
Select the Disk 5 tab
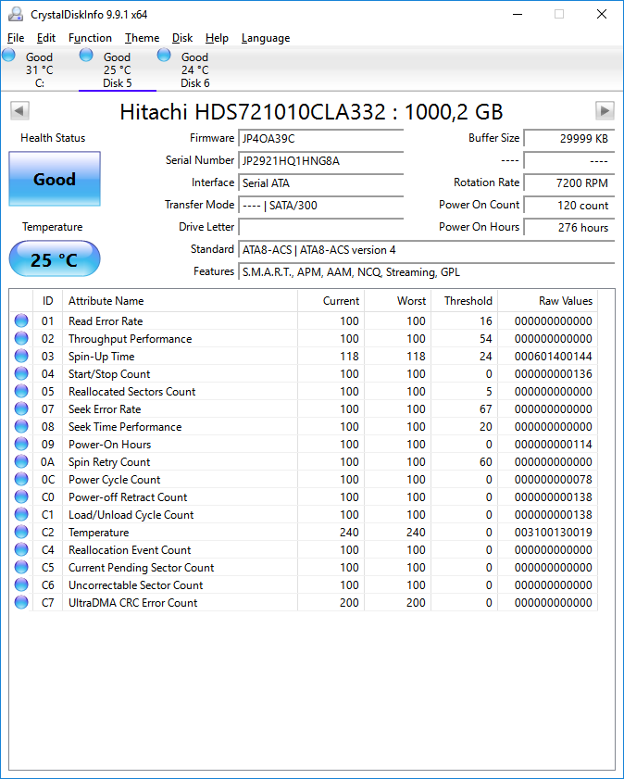(x=118, y=69)
